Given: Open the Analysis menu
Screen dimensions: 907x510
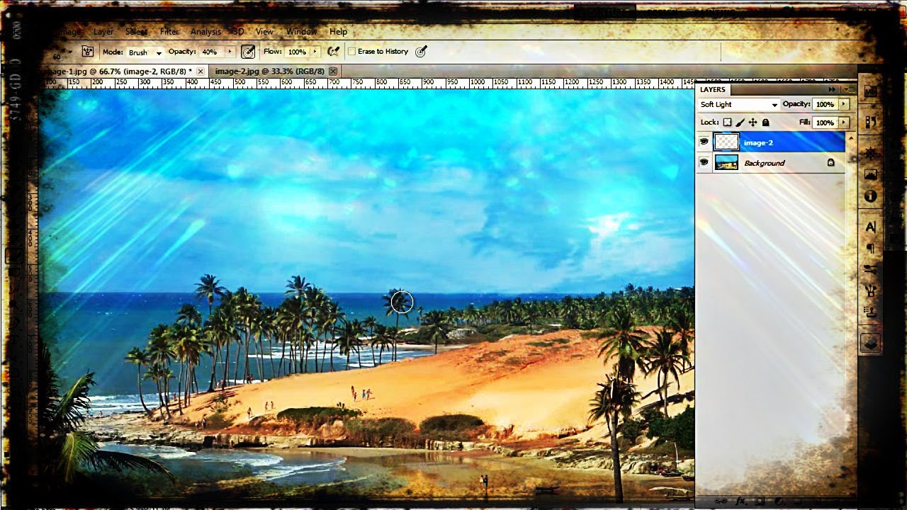Looking at the screenshot, I should coord(205,32).
